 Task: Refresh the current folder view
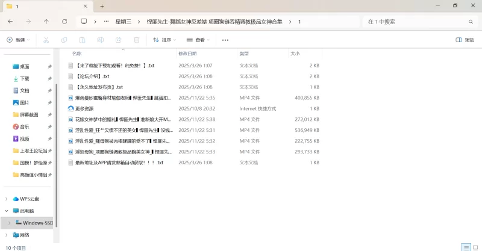click(x=64, y=21)
